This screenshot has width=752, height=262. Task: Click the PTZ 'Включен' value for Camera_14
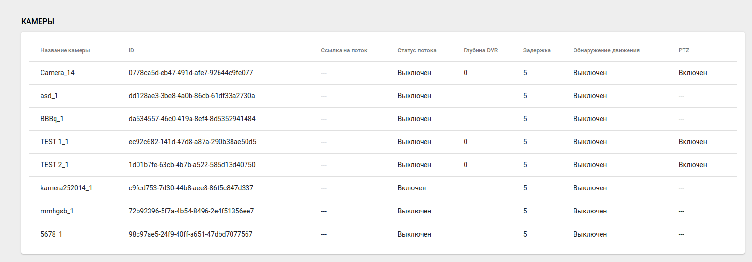692,73
